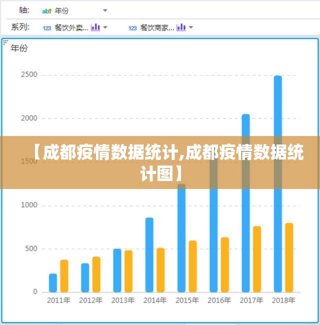Viewport: 320px width, 325px height.
Task: Click the 123 numeric icon before 餐饮外卖
Action: pos(47,28)
